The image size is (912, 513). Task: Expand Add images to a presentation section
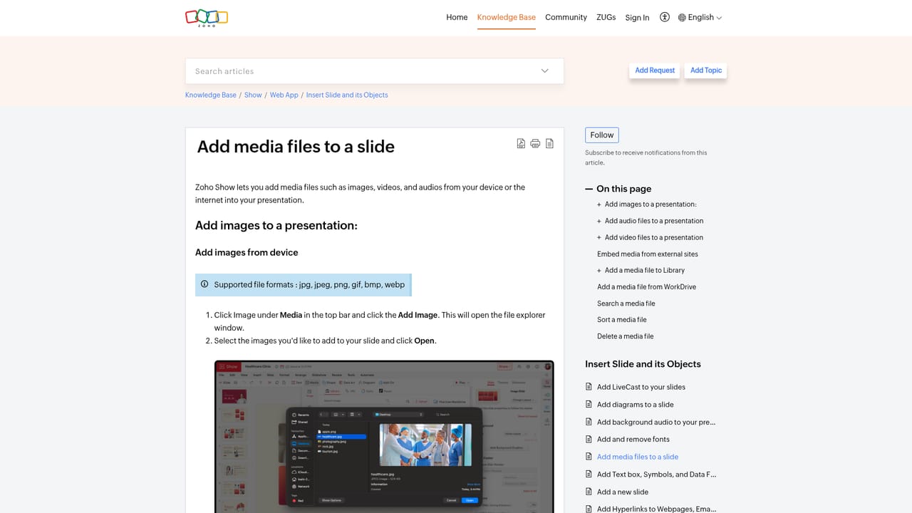coord(599,204)
